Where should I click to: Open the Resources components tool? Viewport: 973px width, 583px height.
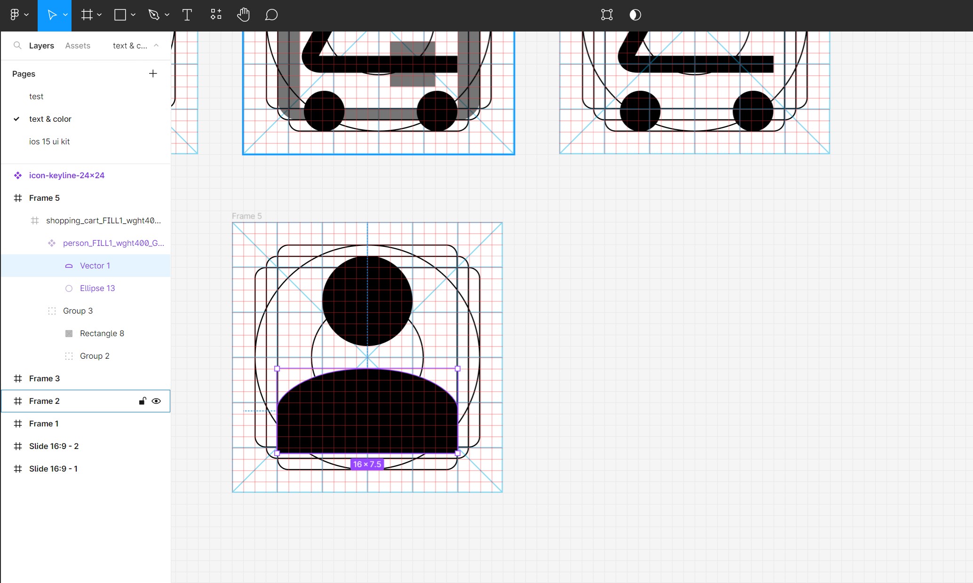[215, 15]
